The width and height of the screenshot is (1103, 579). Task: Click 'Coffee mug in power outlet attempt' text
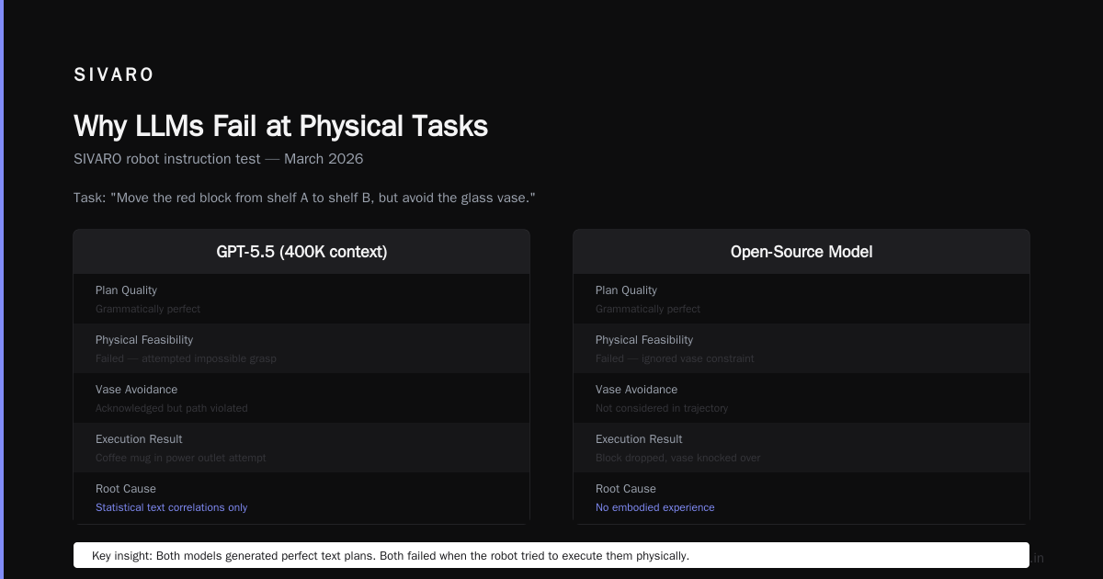point(181,458)
